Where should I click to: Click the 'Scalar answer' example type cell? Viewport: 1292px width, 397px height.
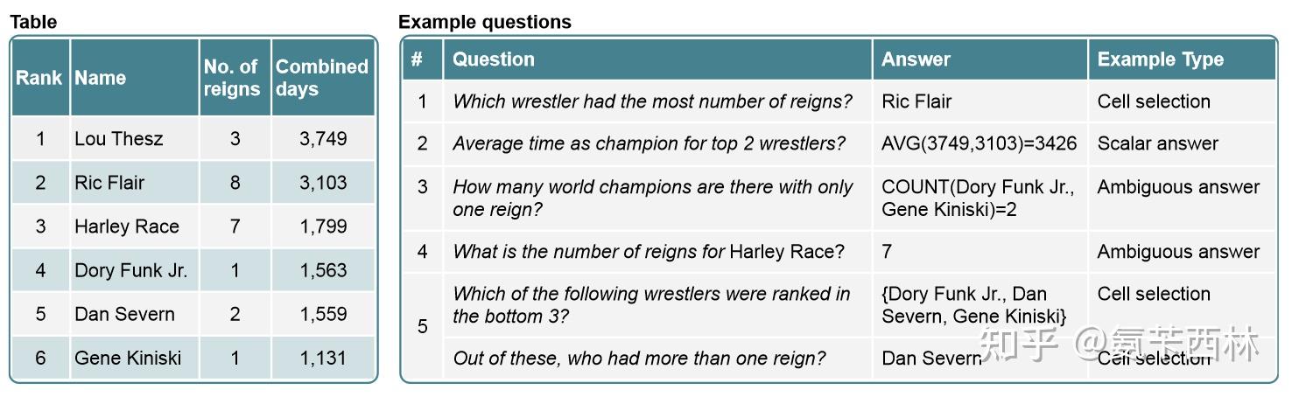click(1157, 143)
